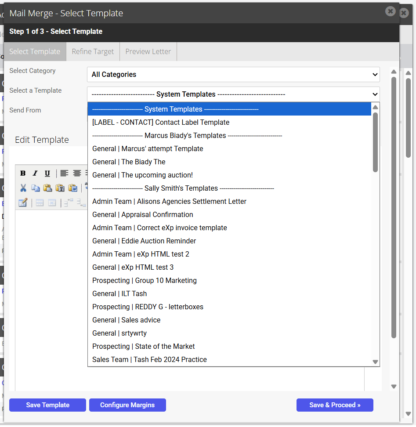Click the template list scrollbar down arrow
Screen dimensions: 416x427
tap(376, 362)
